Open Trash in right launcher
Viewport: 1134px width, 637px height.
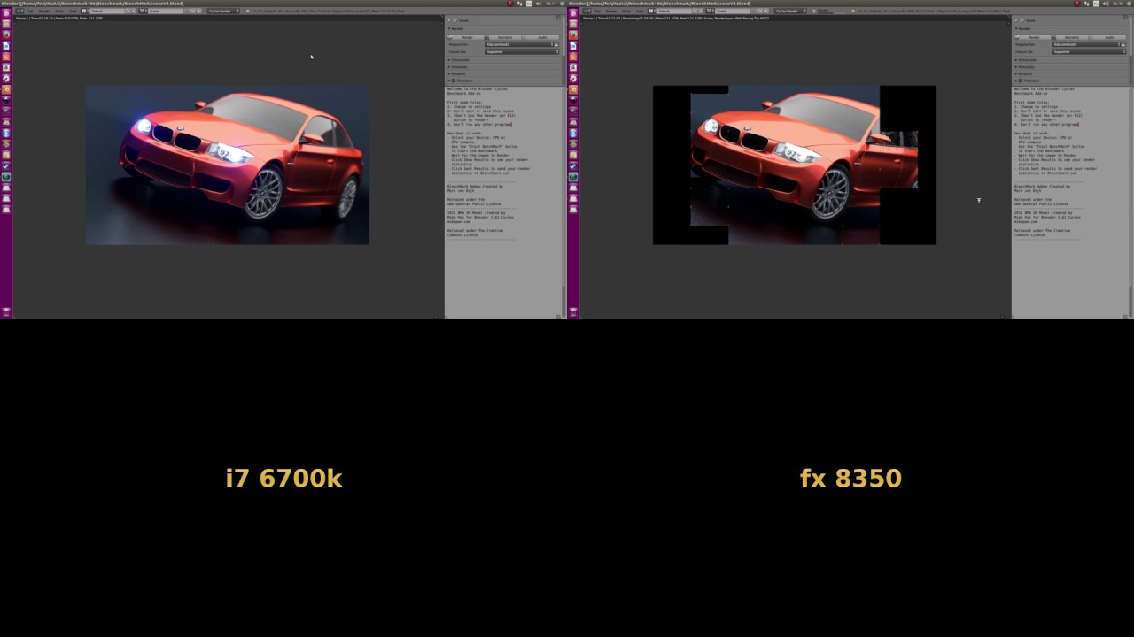pos(573,311)
